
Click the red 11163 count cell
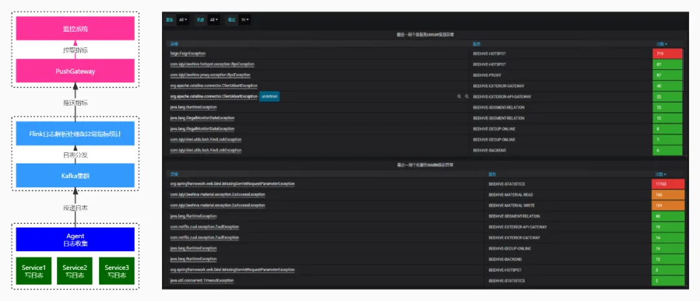tap(667, 184)
